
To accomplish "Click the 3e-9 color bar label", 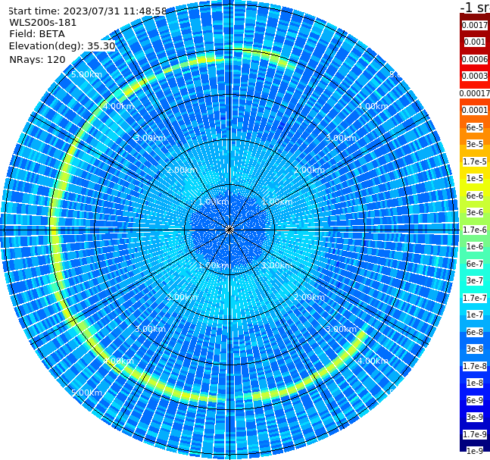I will click(475, 417).
